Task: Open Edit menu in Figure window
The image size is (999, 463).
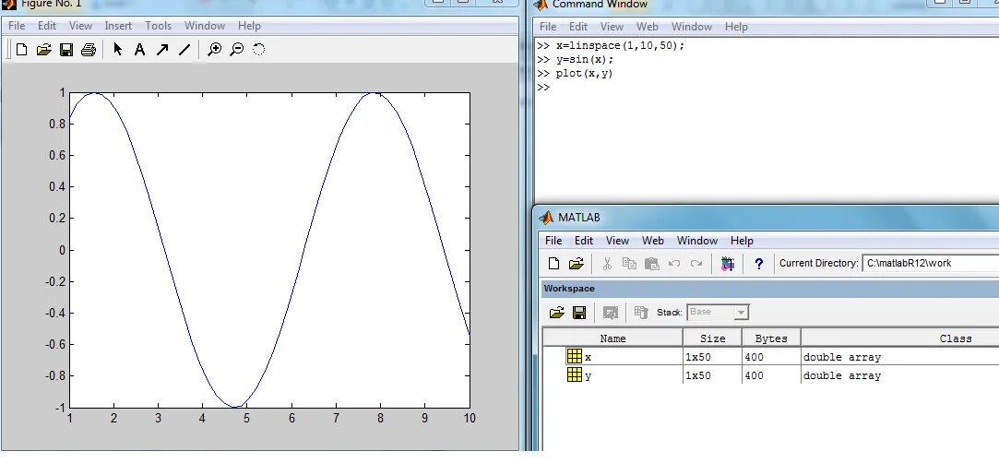Action: pyautogui.click(x=46, y=26)
